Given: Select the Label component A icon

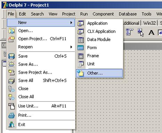Looking at the screenshot, I should click(x=151, y=32).
